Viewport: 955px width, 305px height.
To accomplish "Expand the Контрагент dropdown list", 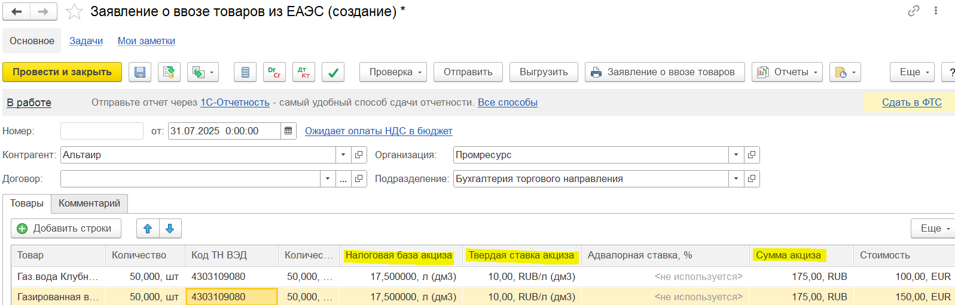I will click(x=343, y=155).
